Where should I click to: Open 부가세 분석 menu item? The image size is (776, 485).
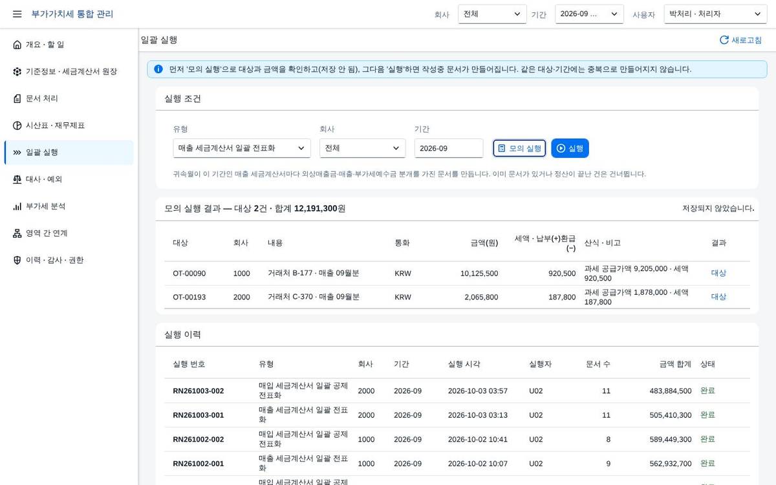click(69, 206)
